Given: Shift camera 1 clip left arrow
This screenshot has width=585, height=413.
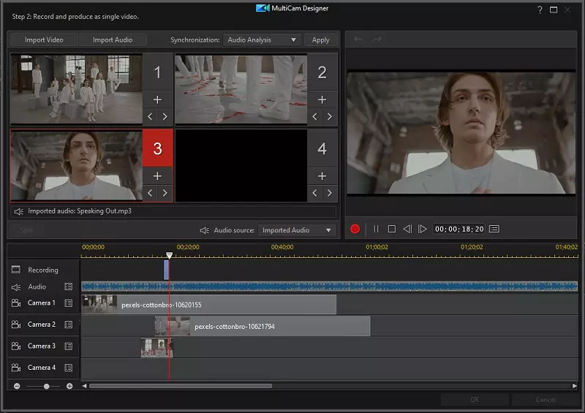Looking at the screenshot, I should click(x=150, y=116).
